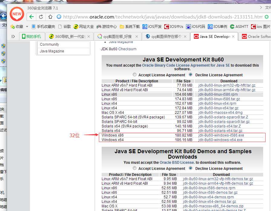
Task: Download jdk-8u60-linux-x64-demos.rpm
Action: (208, 197)
